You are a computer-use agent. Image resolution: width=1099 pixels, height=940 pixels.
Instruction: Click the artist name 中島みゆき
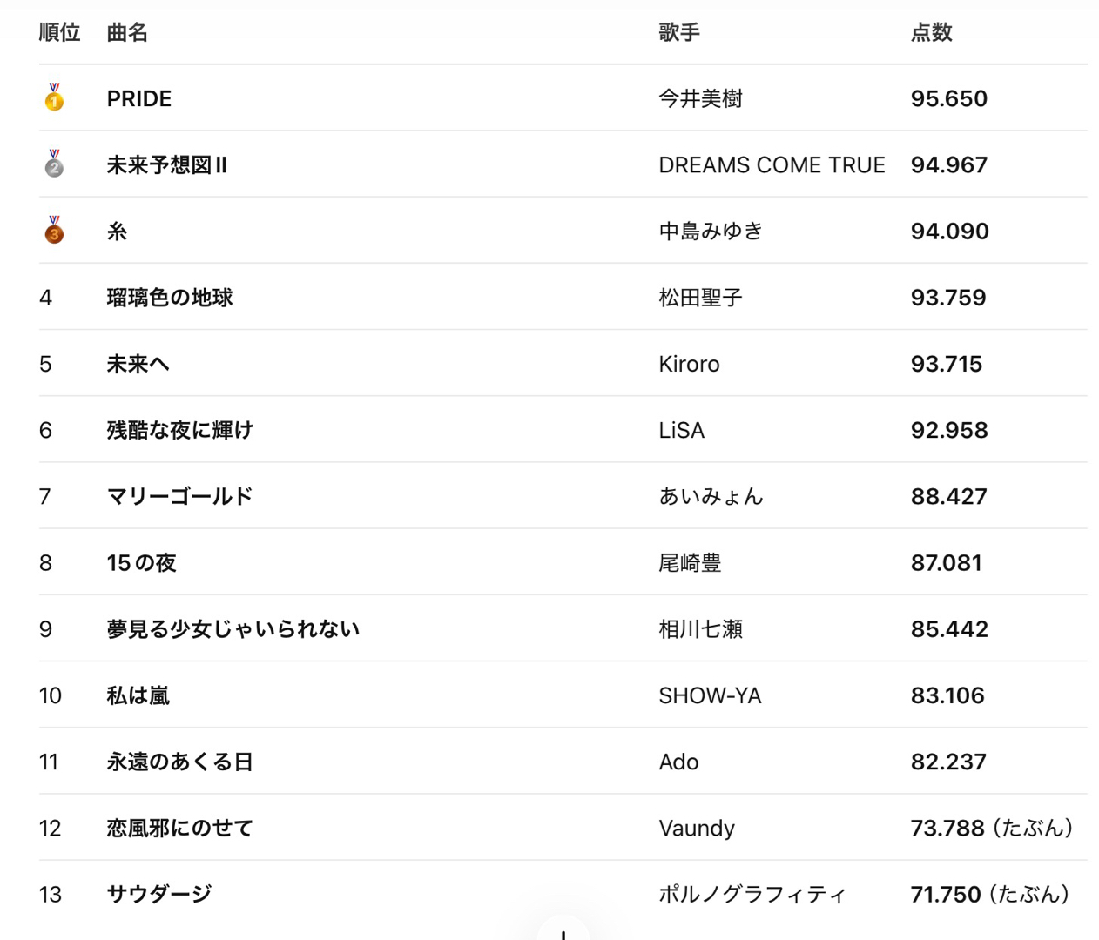tap(711, 231)
